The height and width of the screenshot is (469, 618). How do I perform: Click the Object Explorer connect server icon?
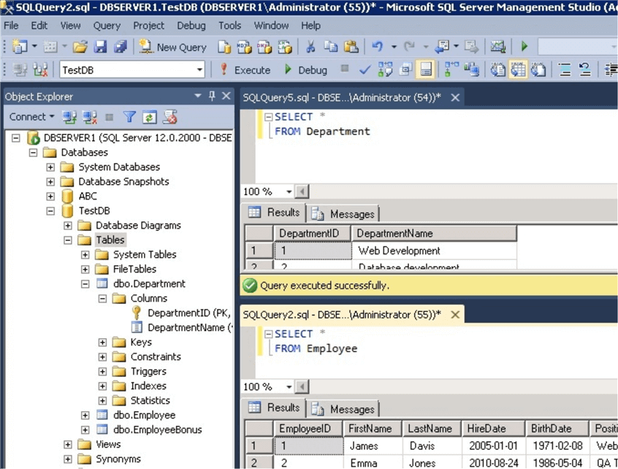click(x=69, y=117)
